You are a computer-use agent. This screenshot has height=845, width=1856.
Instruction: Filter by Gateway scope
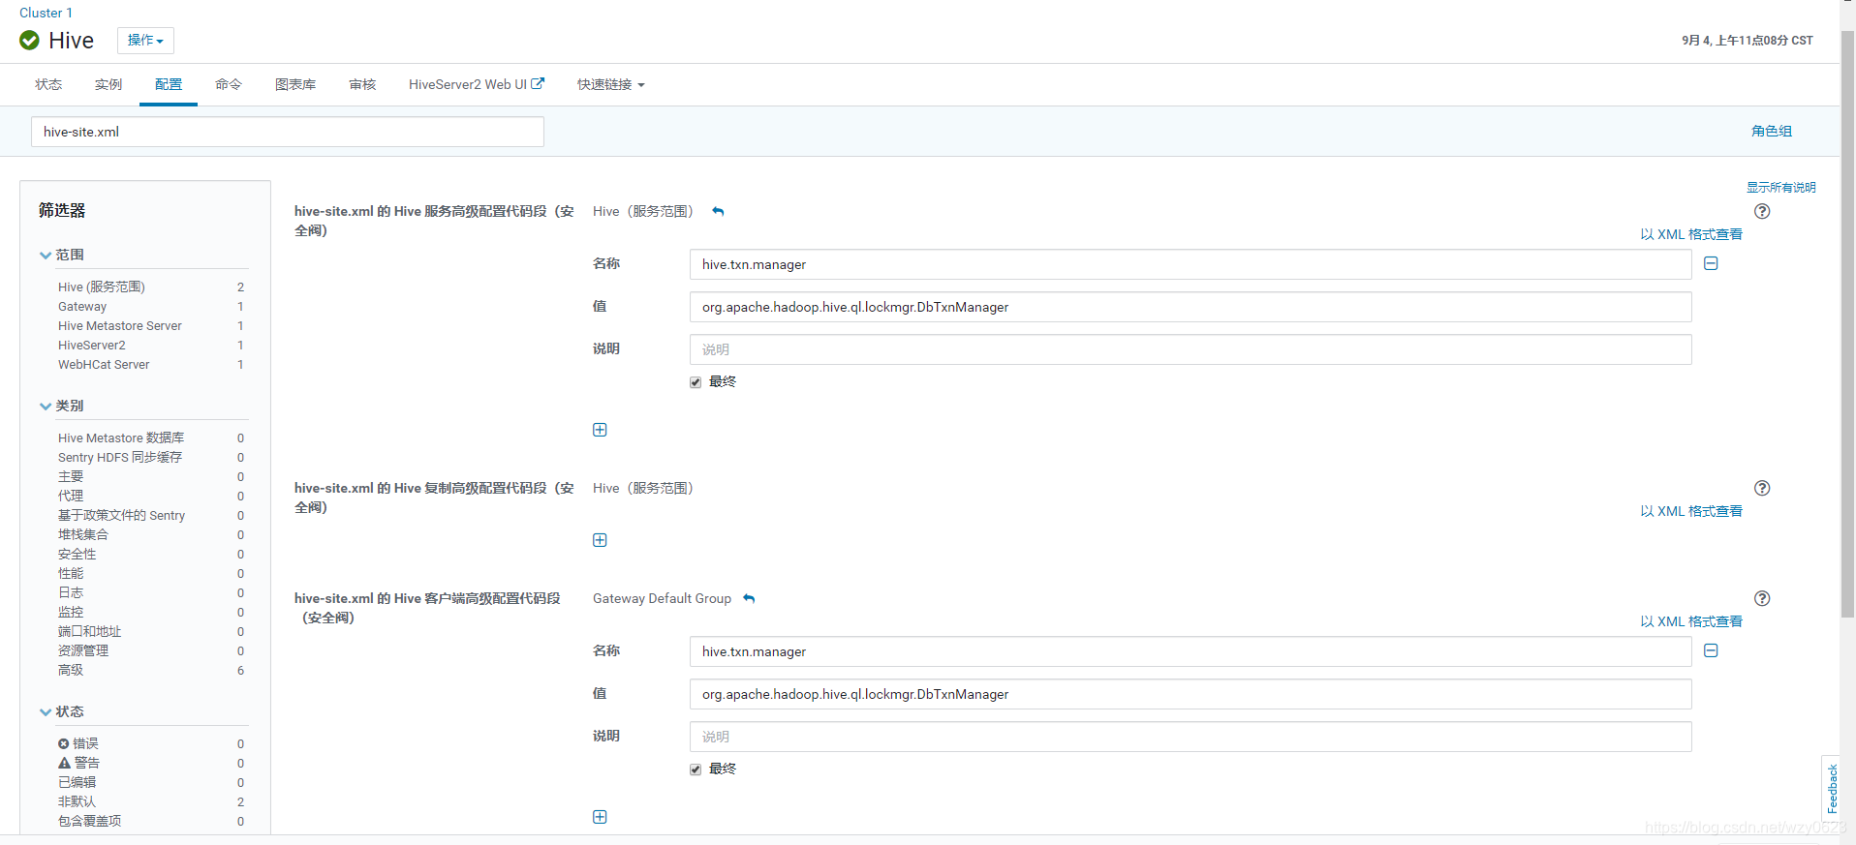tap(82, 306)
